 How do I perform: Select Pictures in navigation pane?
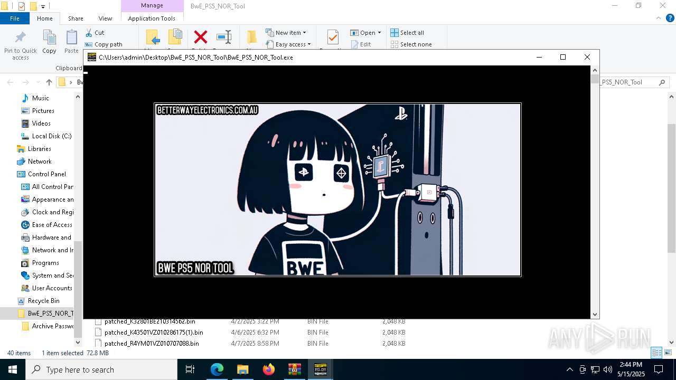43,111
